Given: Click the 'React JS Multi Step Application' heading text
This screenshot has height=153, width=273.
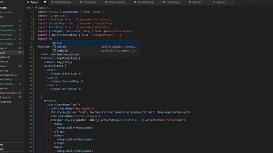Looking at the screenshot, I should click(x=159, y=112).
